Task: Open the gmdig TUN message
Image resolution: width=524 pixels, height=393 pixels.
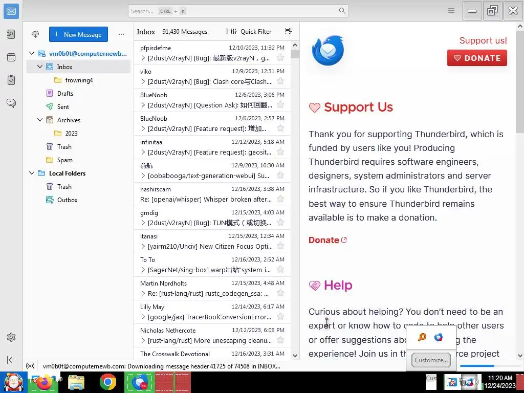Action: (x=212, y=217)
